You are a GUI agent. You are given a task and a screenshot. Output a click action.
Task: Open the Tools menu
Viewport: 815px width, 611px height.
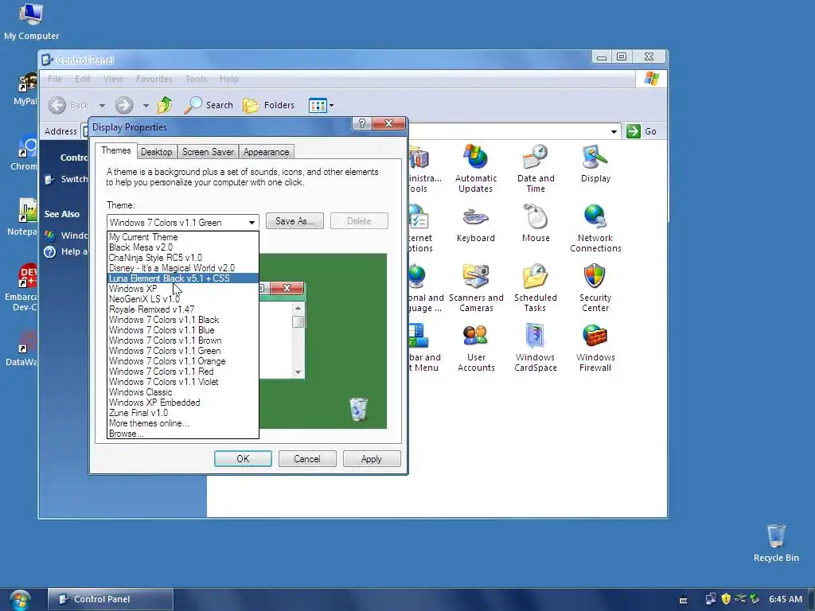pyautogui.click(x=196, y=79)
